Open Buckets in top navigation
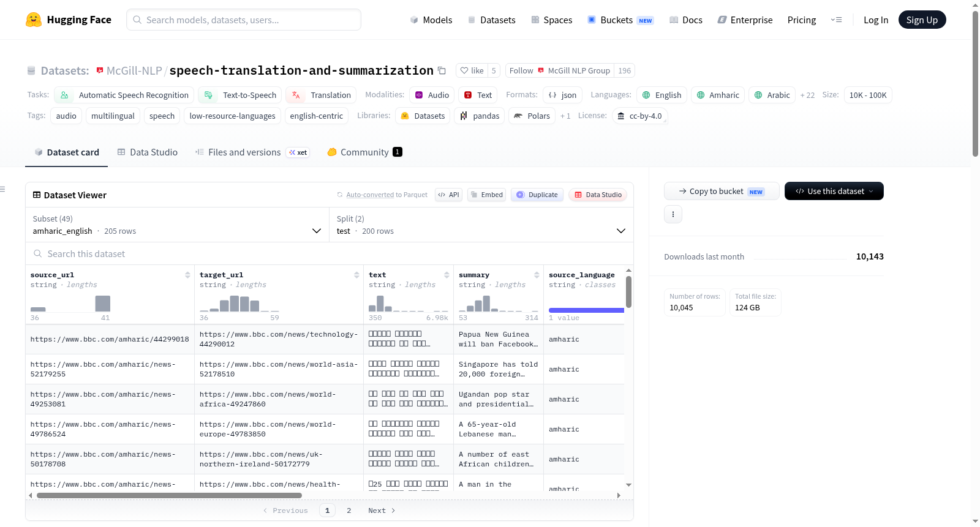The width and height of the screenshot is (980, 527). [620, 20]
